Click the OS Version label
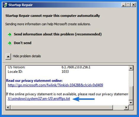This screenshot has width=139, height=117. (17, 67)
